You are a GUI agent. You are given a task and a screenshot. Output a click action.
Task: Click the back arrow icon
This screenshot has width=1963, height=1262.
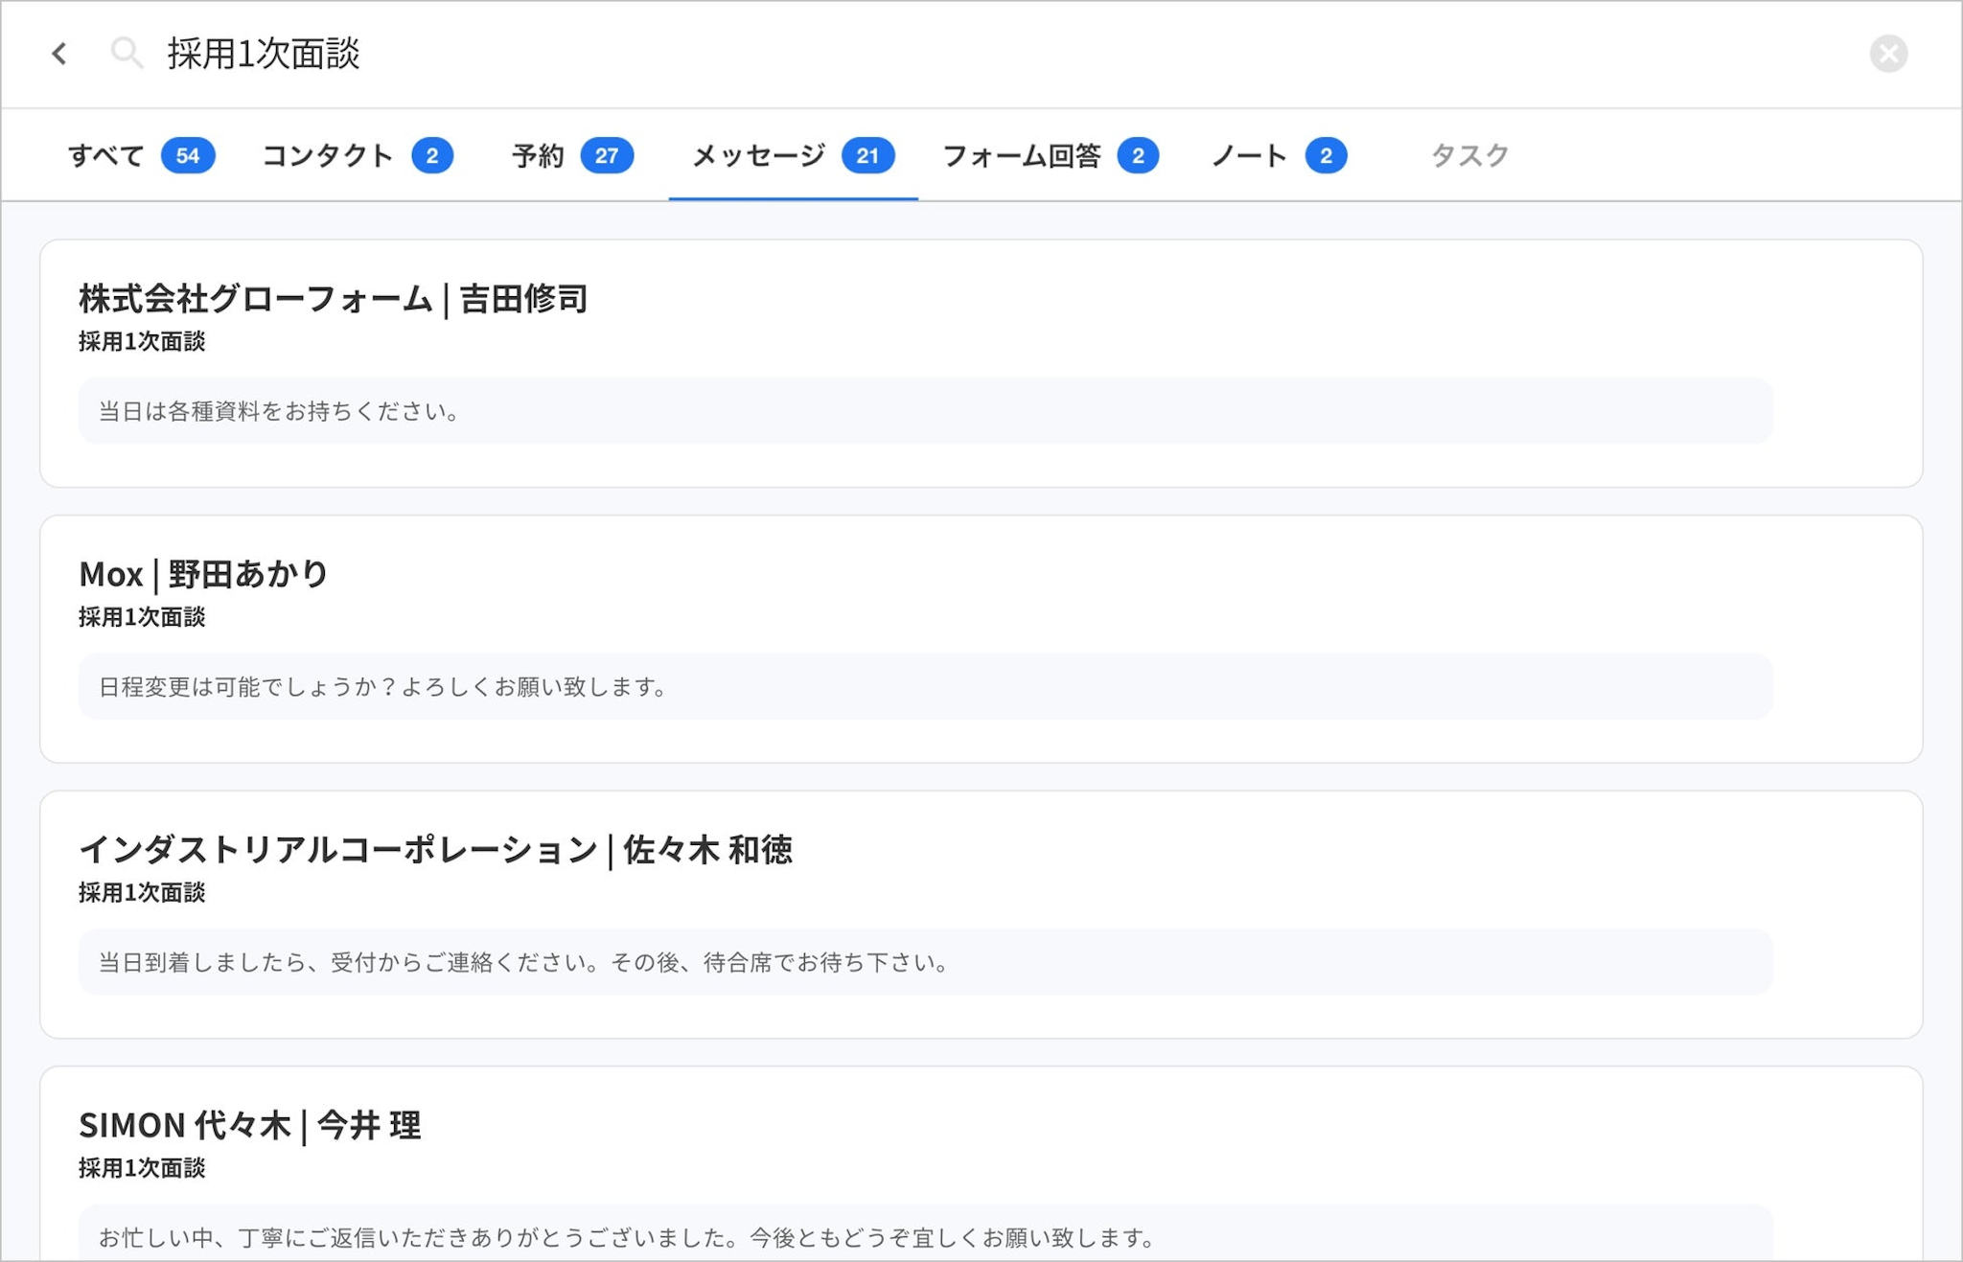point(59,54)
